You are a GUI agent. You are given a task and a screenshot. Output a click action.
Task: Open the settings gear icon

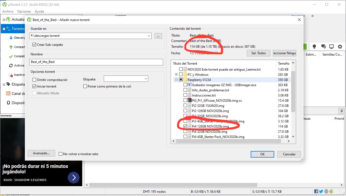tap(340, 47)
